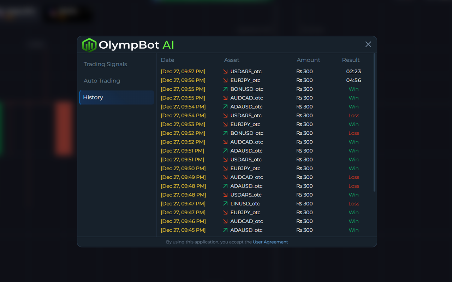Click down arrow icon for 09:52 PM AUDCAD_otc
This screenshot has width=452, height=282.
point(225,142)
